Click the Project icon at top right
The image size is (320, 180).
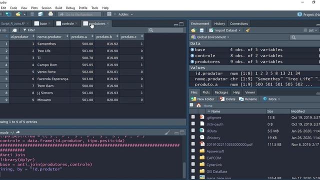coord(299,14)
